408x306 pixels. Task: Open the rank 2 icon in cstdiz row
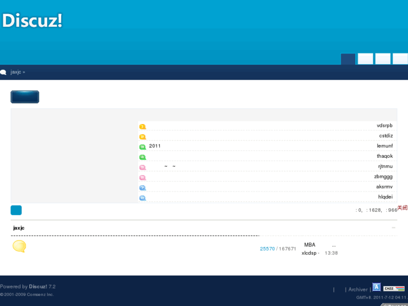143,137
